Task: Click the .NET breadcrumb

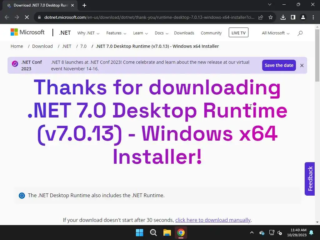Action: point(67,46)
